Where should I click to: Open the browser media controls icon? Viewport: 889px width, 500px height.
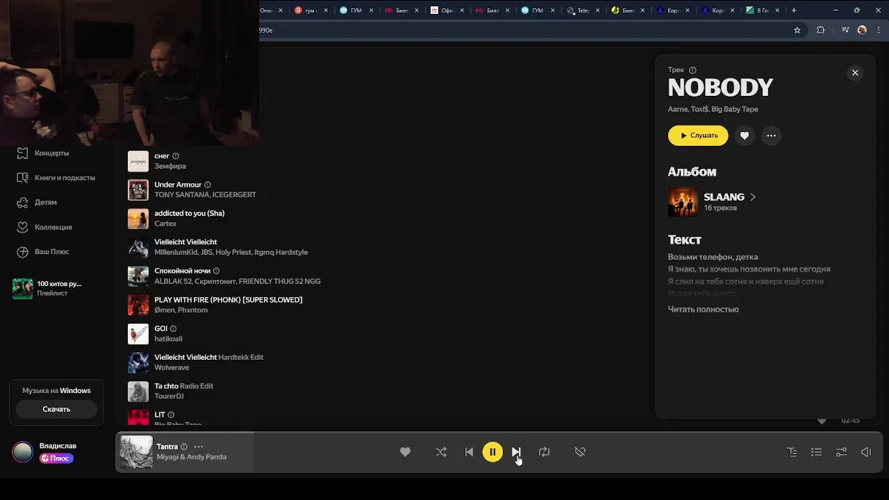pos(845,30)
